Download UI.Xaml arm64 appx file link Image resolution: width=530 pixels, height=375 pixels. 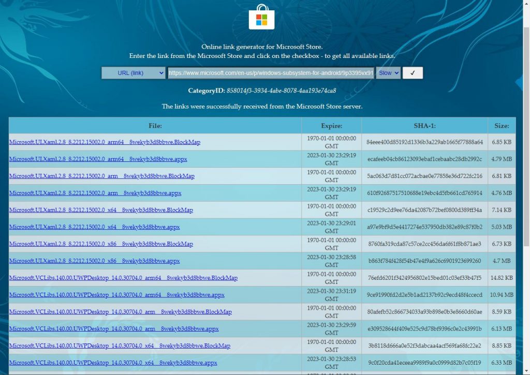click(98, 159)
